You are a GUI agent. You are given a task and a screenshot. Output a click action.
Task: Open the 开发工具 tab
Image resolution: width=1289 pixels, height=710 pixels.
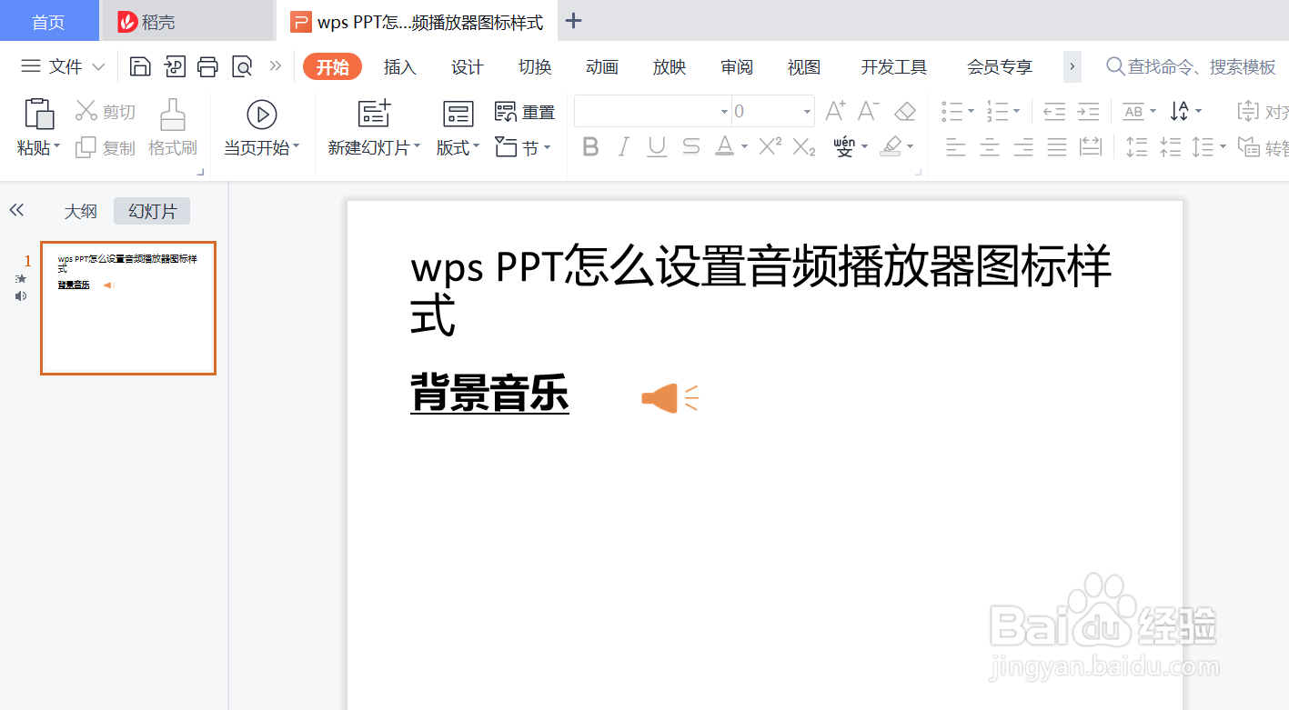click(894, 66)
